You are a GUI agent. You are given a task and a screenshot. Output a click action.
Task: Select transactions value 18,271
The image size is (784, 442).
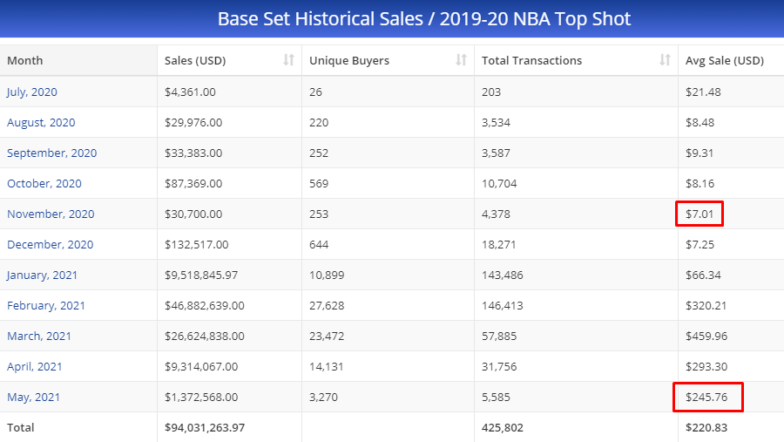pos(498,245)
